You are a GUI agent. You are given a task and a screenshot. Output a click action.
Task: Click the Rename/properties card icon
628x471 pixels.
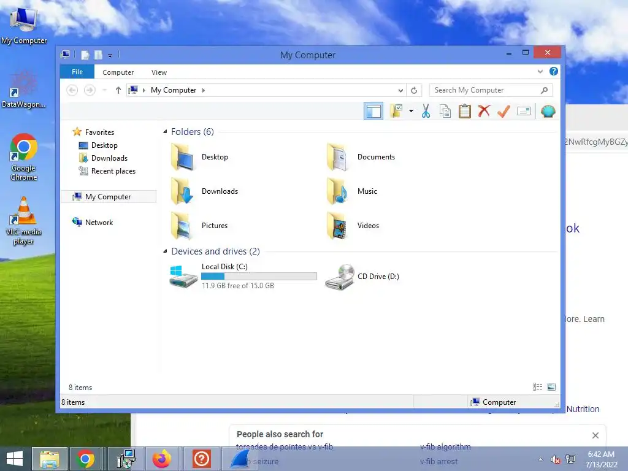coord(524,111)
